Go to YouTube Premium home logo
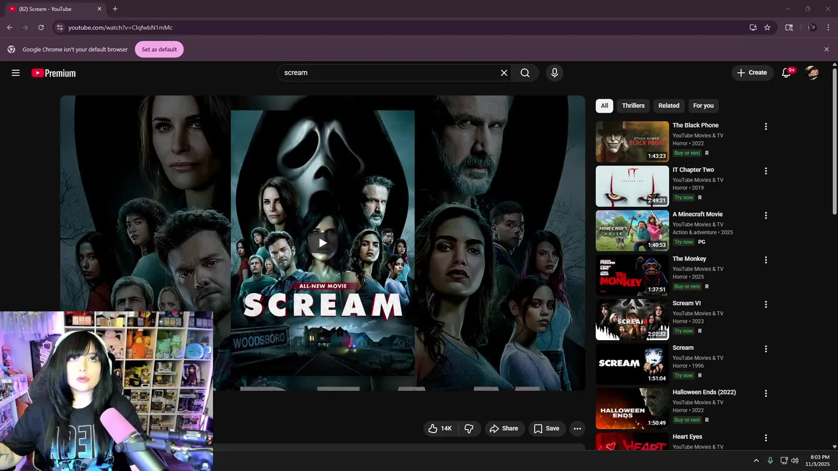Viewport: 838px width, 471px height. 54,73
